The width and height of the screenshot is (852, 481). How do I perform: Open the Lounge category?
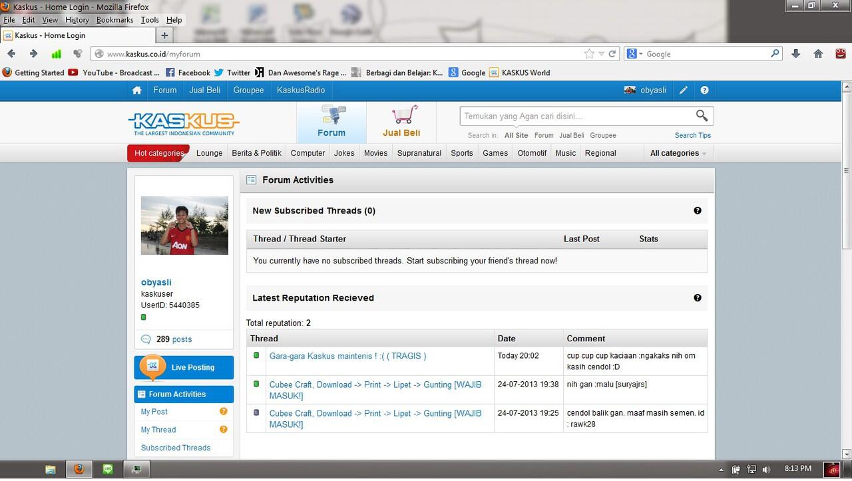[209, 153]
